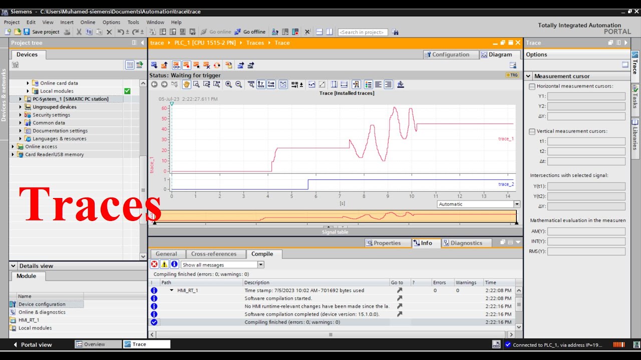Image resolution: width=641 pixels, height=360 pixels.
Task: Click Delete installed trace icon
Action: click(206, 65)
